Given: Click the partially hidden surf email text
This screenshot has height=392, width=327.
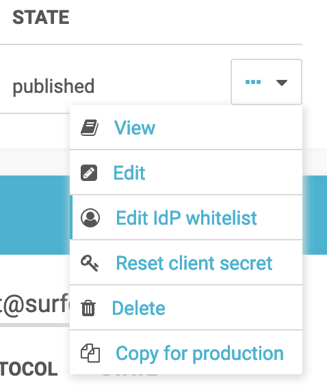Looking at the screenshot, I should (x=35, y=305).
